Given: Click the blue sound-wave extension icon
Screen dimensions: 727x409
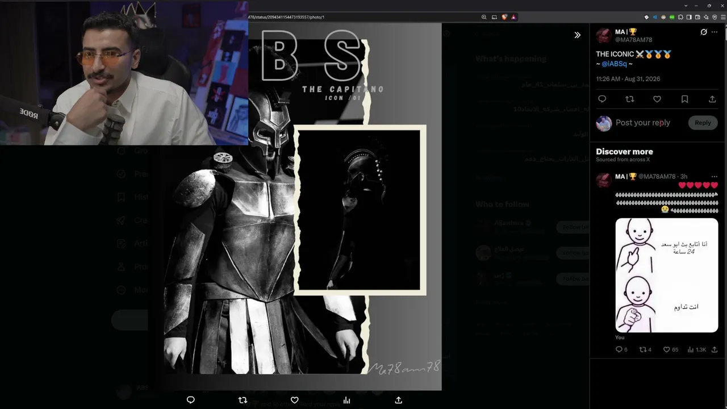Looking at the screenshot, I should pyautogui.click(x=655, y=17).
